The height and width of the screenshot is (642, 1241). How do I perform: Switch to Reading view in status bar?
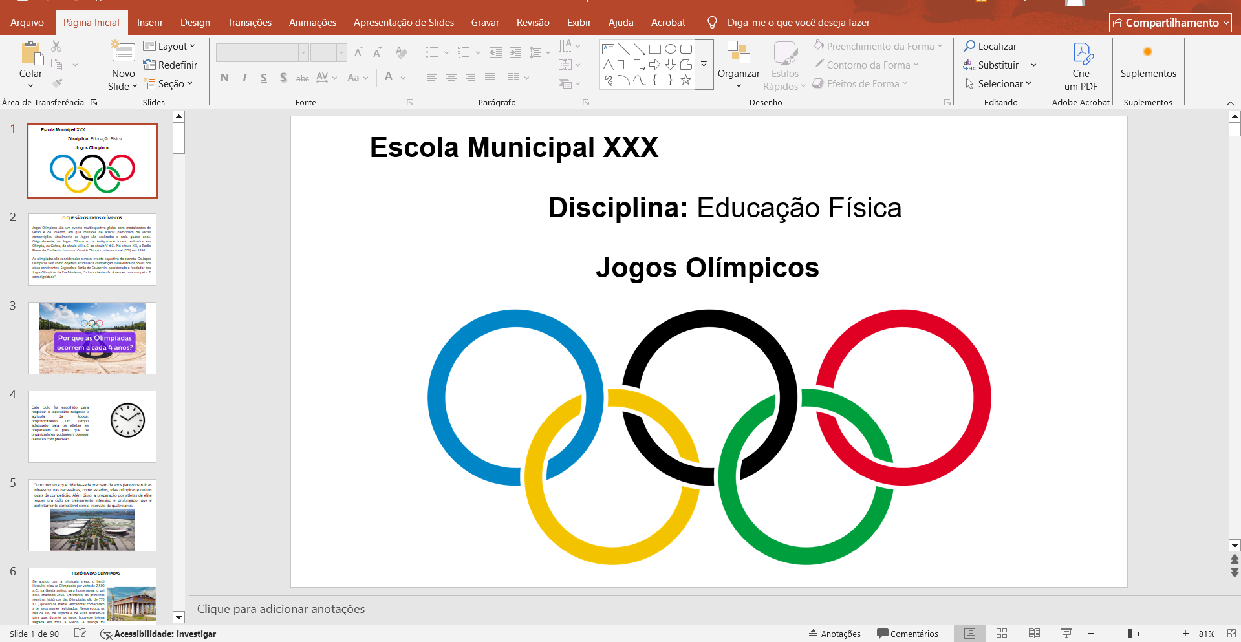1034,634
